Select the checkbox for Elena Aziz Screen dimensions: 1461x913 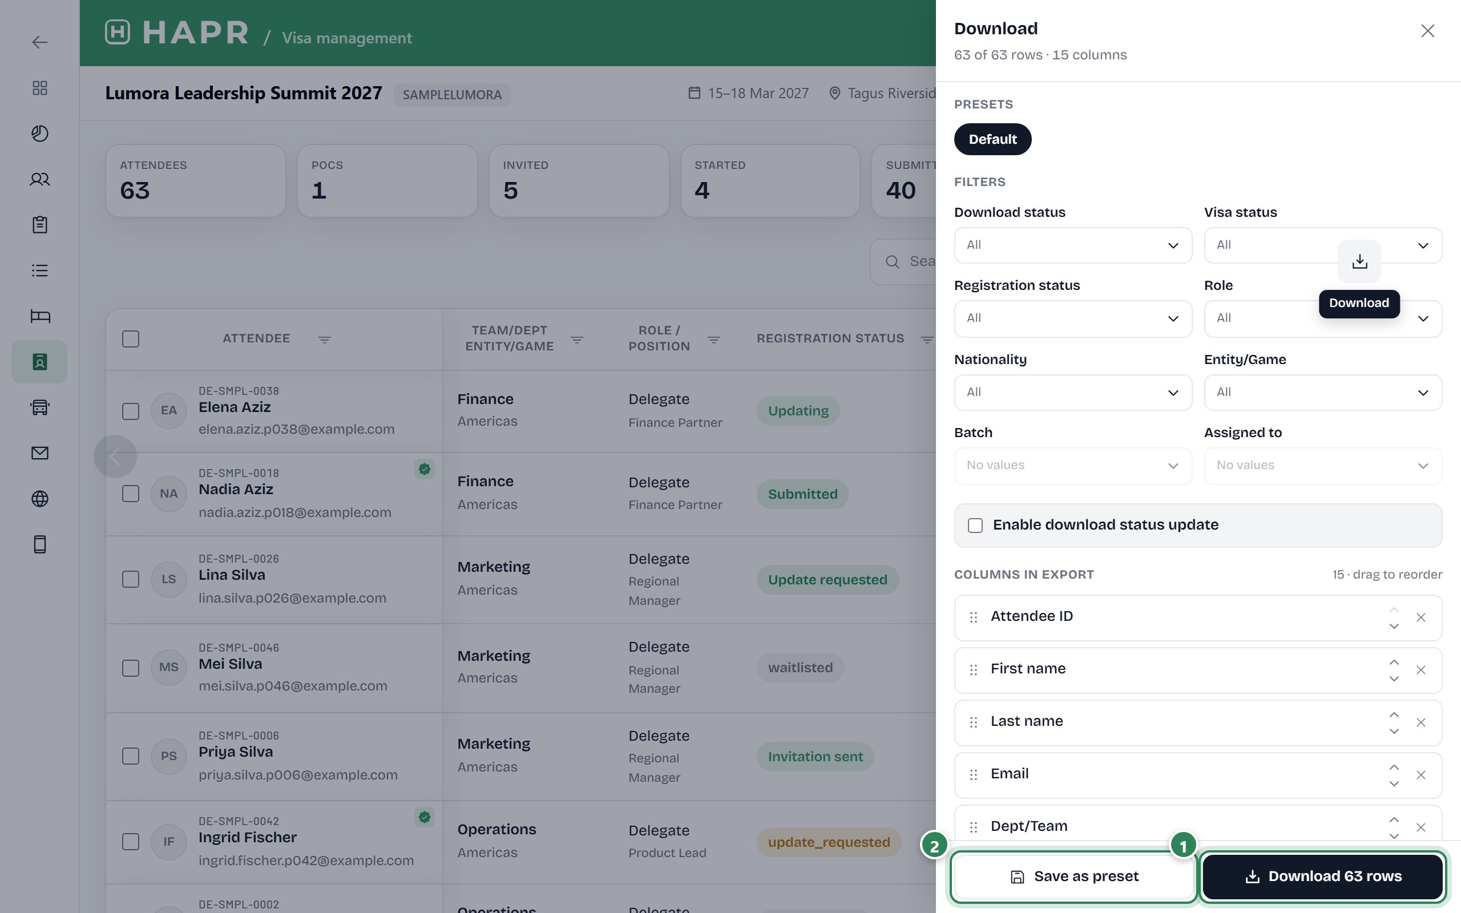[130, 411]
